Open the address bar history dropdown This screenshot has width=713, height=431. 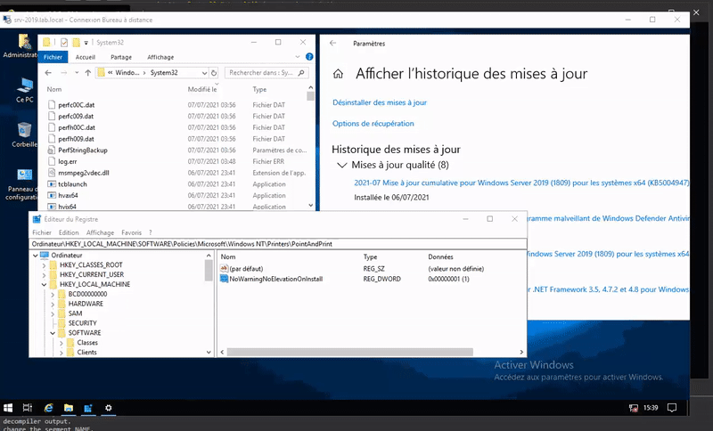(204, 73)
